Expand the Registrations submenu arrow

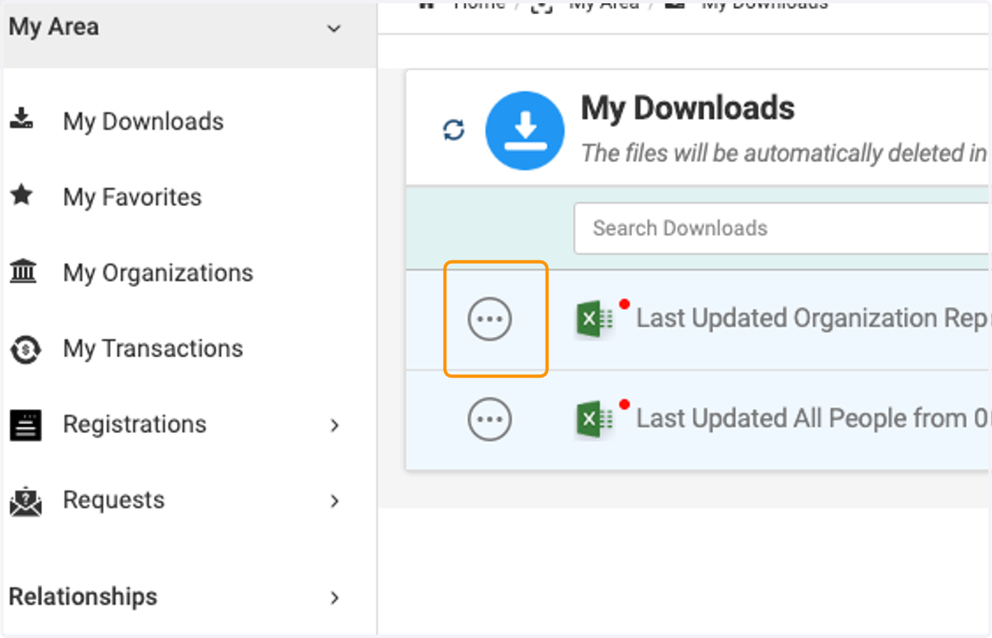tap(335, 425)
